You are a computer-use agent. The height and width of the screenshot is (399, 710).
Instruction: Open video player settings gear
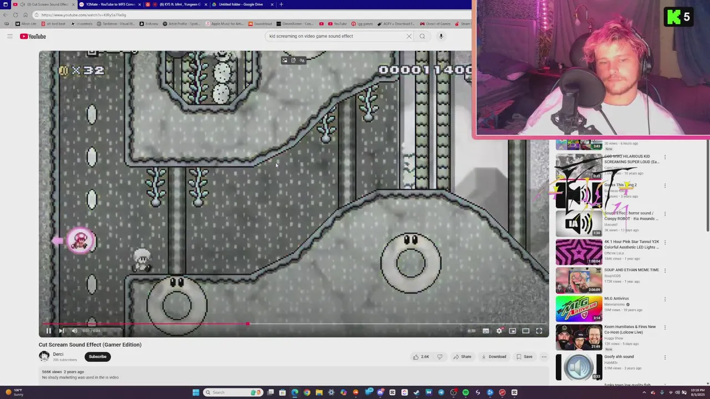click(x=499, y=331)
